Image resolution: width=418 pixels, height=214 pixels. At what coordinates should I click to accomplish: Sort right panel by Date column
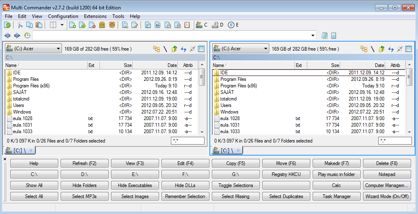click(x=363, y=65)
